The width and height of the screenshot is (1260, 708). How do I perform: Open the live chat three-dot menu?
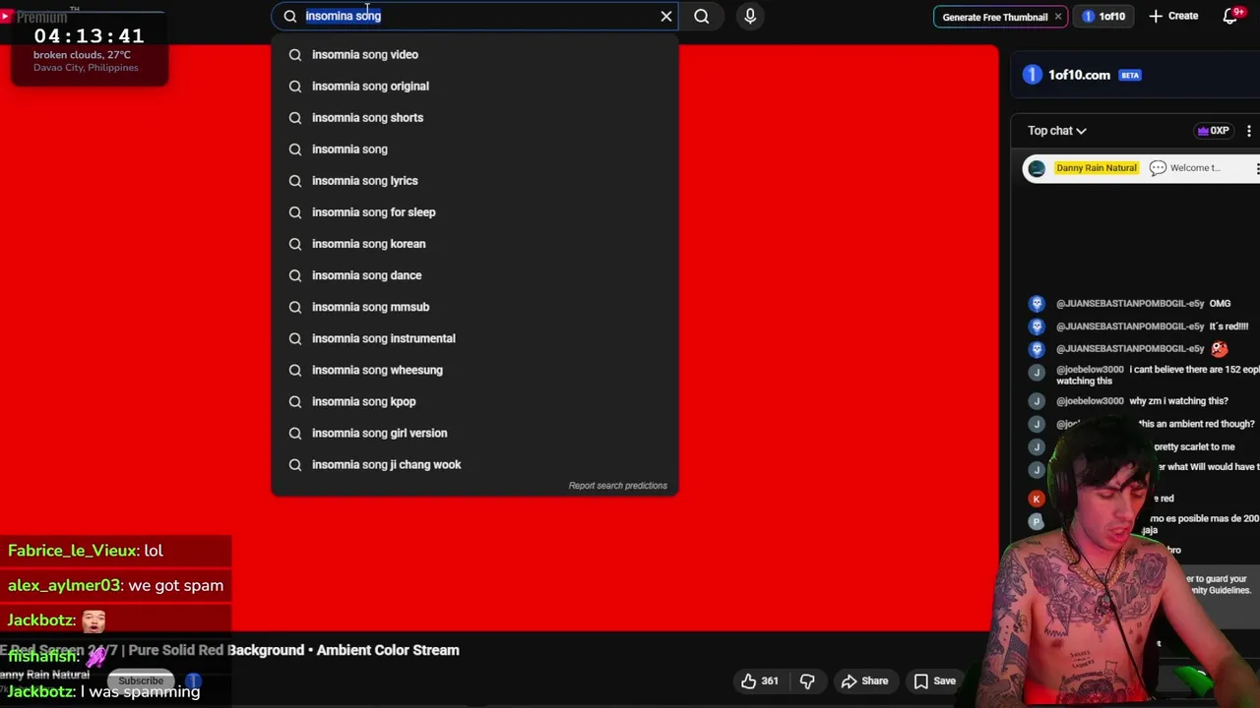tap(1249, 131)
